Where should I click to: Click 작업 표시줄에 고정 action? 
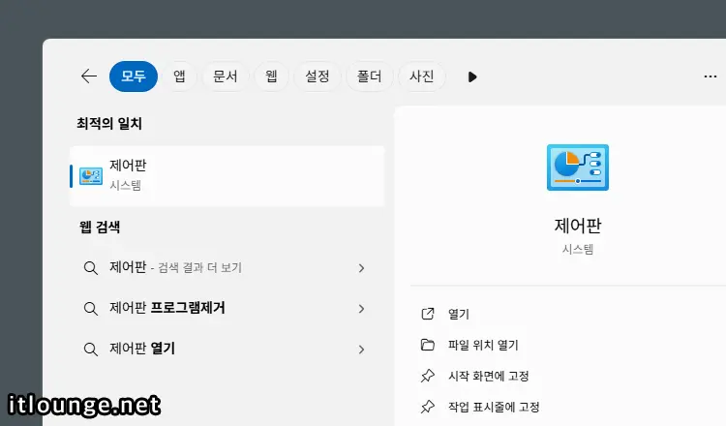tap(494, 407)
